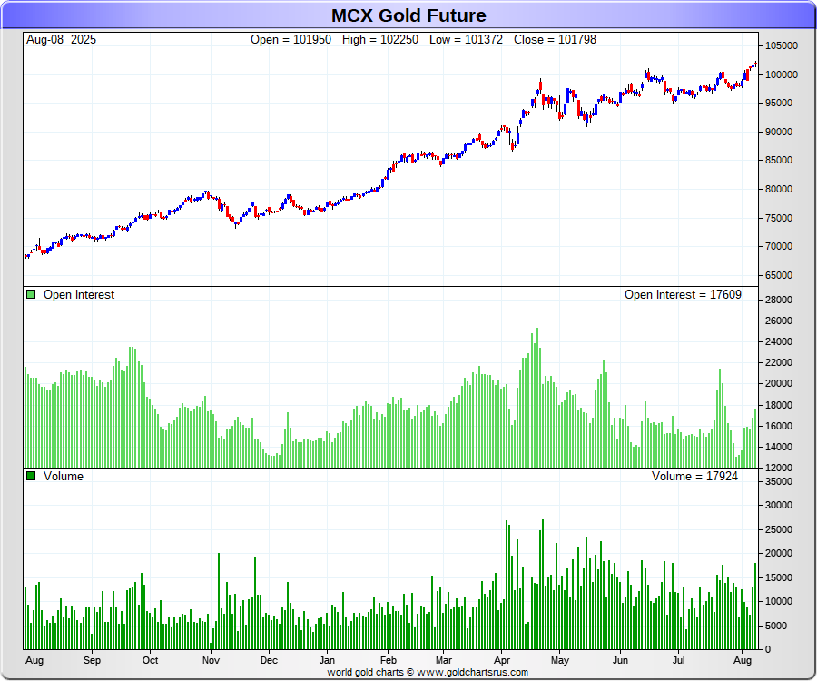Click the Aug-08 2025 date label

click(x=61, y=40)
